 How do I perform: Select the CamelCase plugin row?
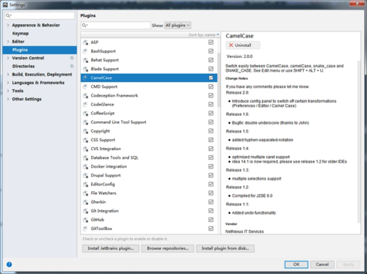point(149,78)
